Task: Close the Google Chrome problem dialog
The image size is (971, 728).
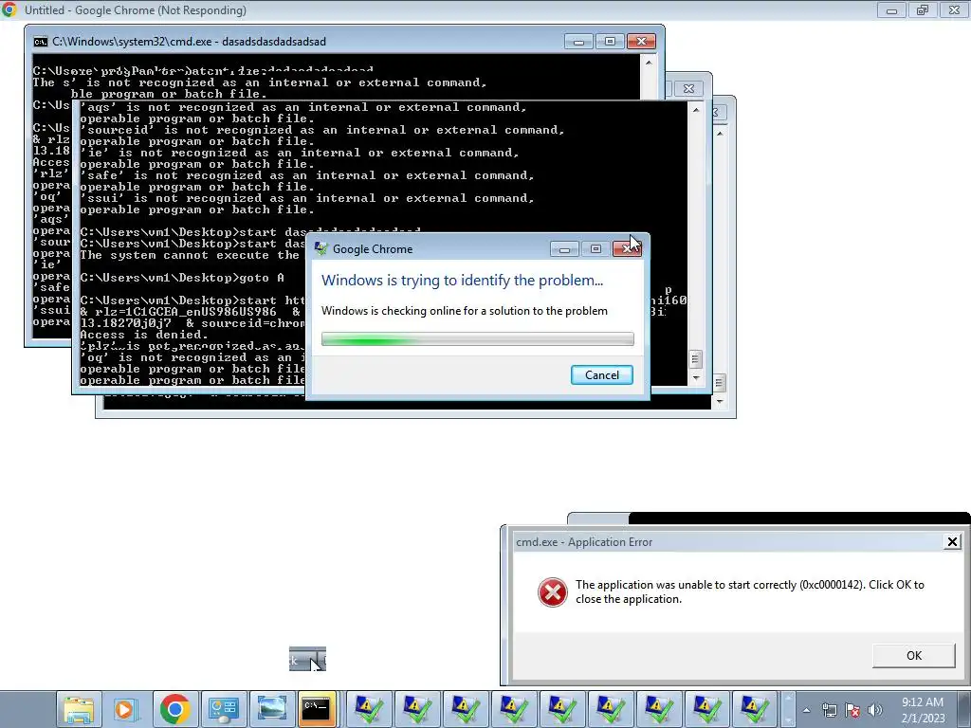Action: 628,249
